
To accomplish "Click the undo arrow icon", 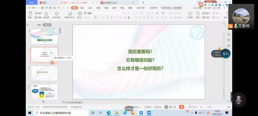I will click(58, 8).
